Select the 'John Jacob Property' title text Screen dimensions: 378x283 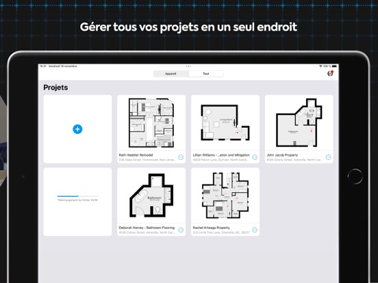point(282,155)
